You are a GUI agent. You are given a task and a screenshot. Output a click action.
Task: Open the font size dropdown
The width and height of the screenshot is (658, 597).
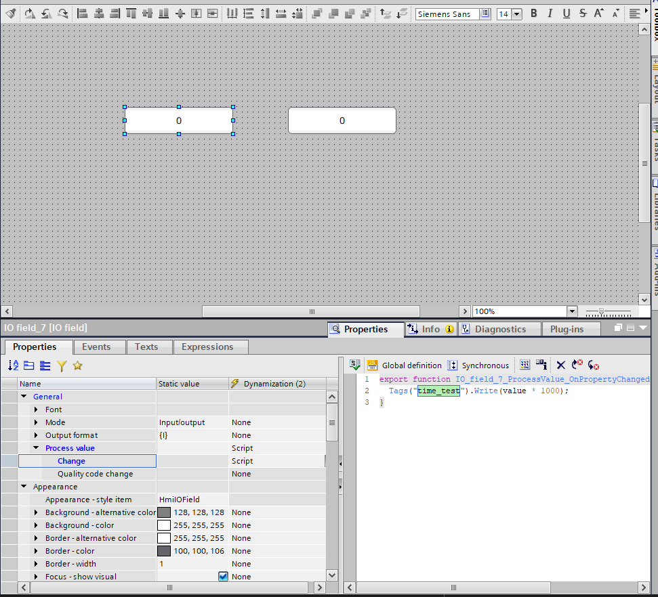(x=516, y=14)
